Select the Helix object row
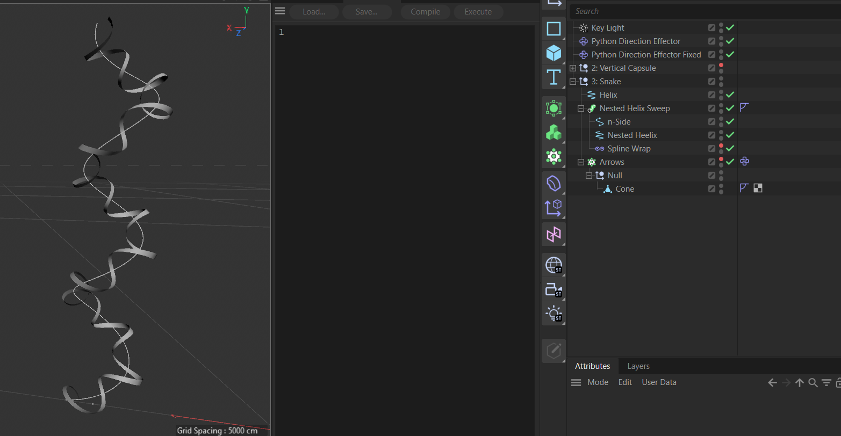The width and height of the screenshot is (841, 436). 608,95
